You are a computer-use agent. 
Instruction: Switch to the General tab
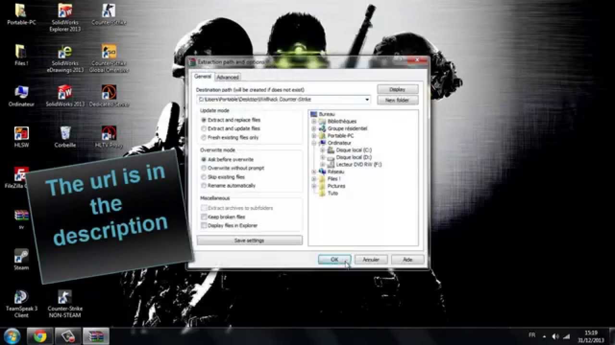202,76
